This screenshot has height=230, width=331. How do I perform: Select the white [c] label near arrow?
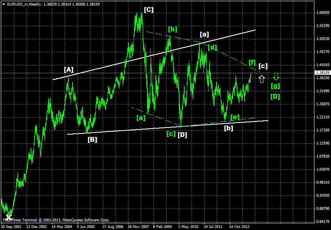263,66
